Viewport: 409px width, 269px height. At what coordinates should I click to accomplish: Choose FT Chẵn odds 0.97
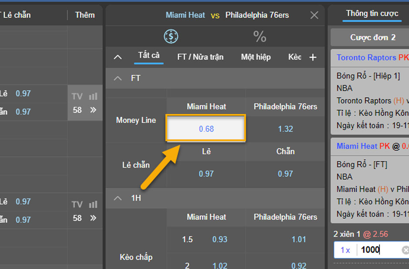pos(285,174)
